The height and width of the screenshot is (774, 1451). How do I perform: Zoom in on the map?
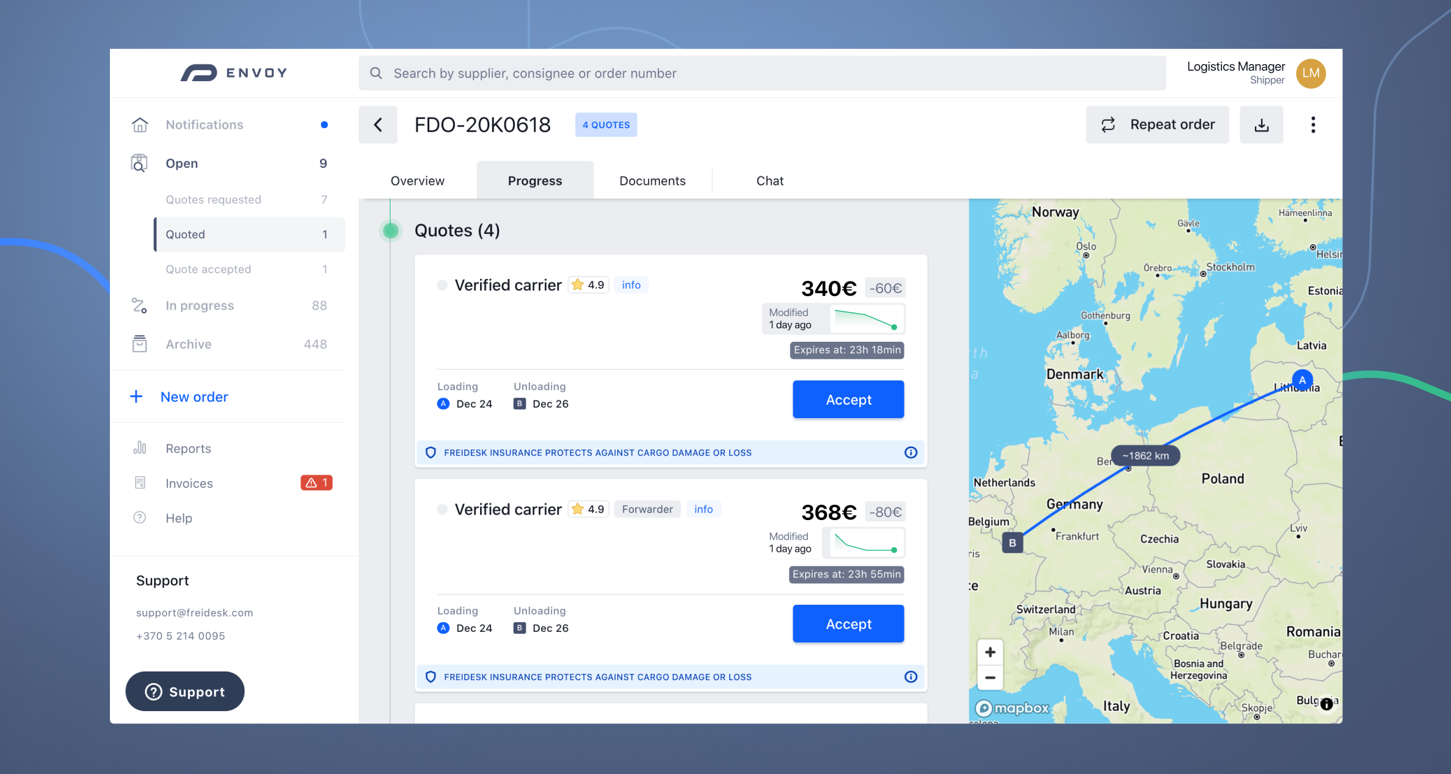click(990, 652)
